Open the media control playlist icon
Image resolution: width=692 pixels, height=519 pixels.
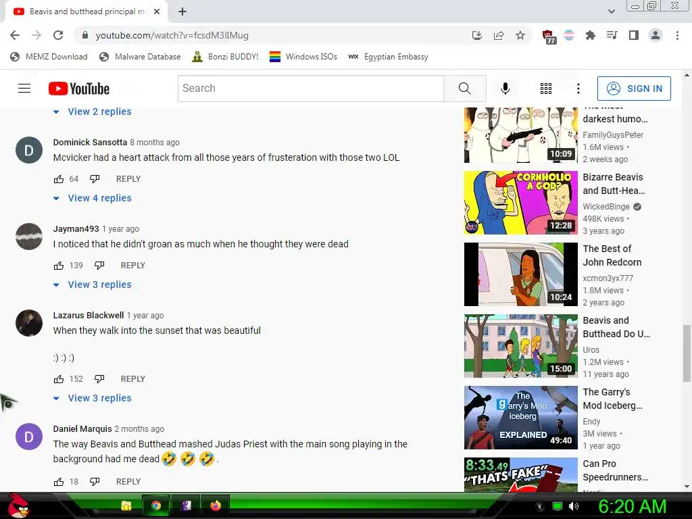612,35
